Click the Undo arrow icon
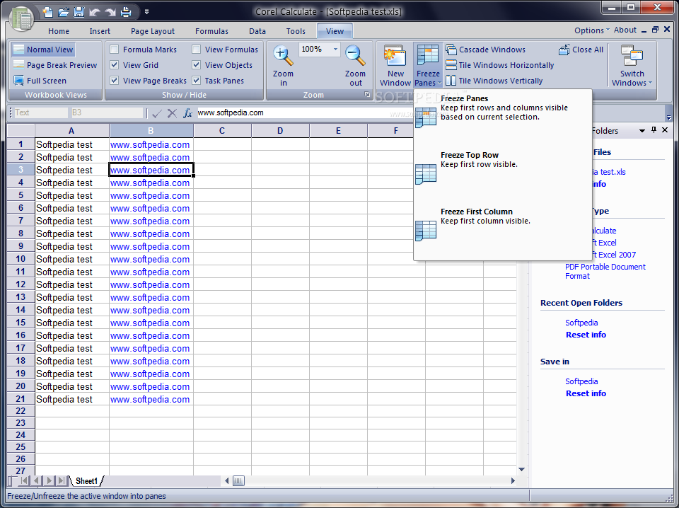The width and height of the screenshot is (679, 508). pos(94,12)
